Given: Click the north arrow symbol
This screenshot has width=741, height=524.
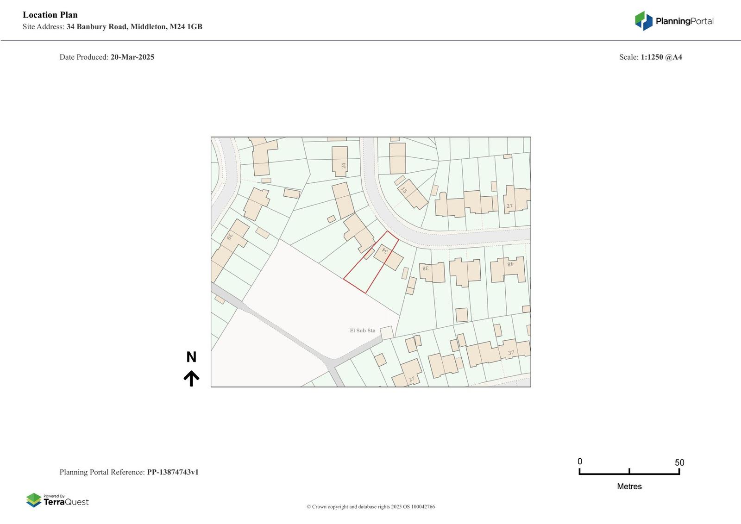Looking at the screenshot, I should [191, 378].
